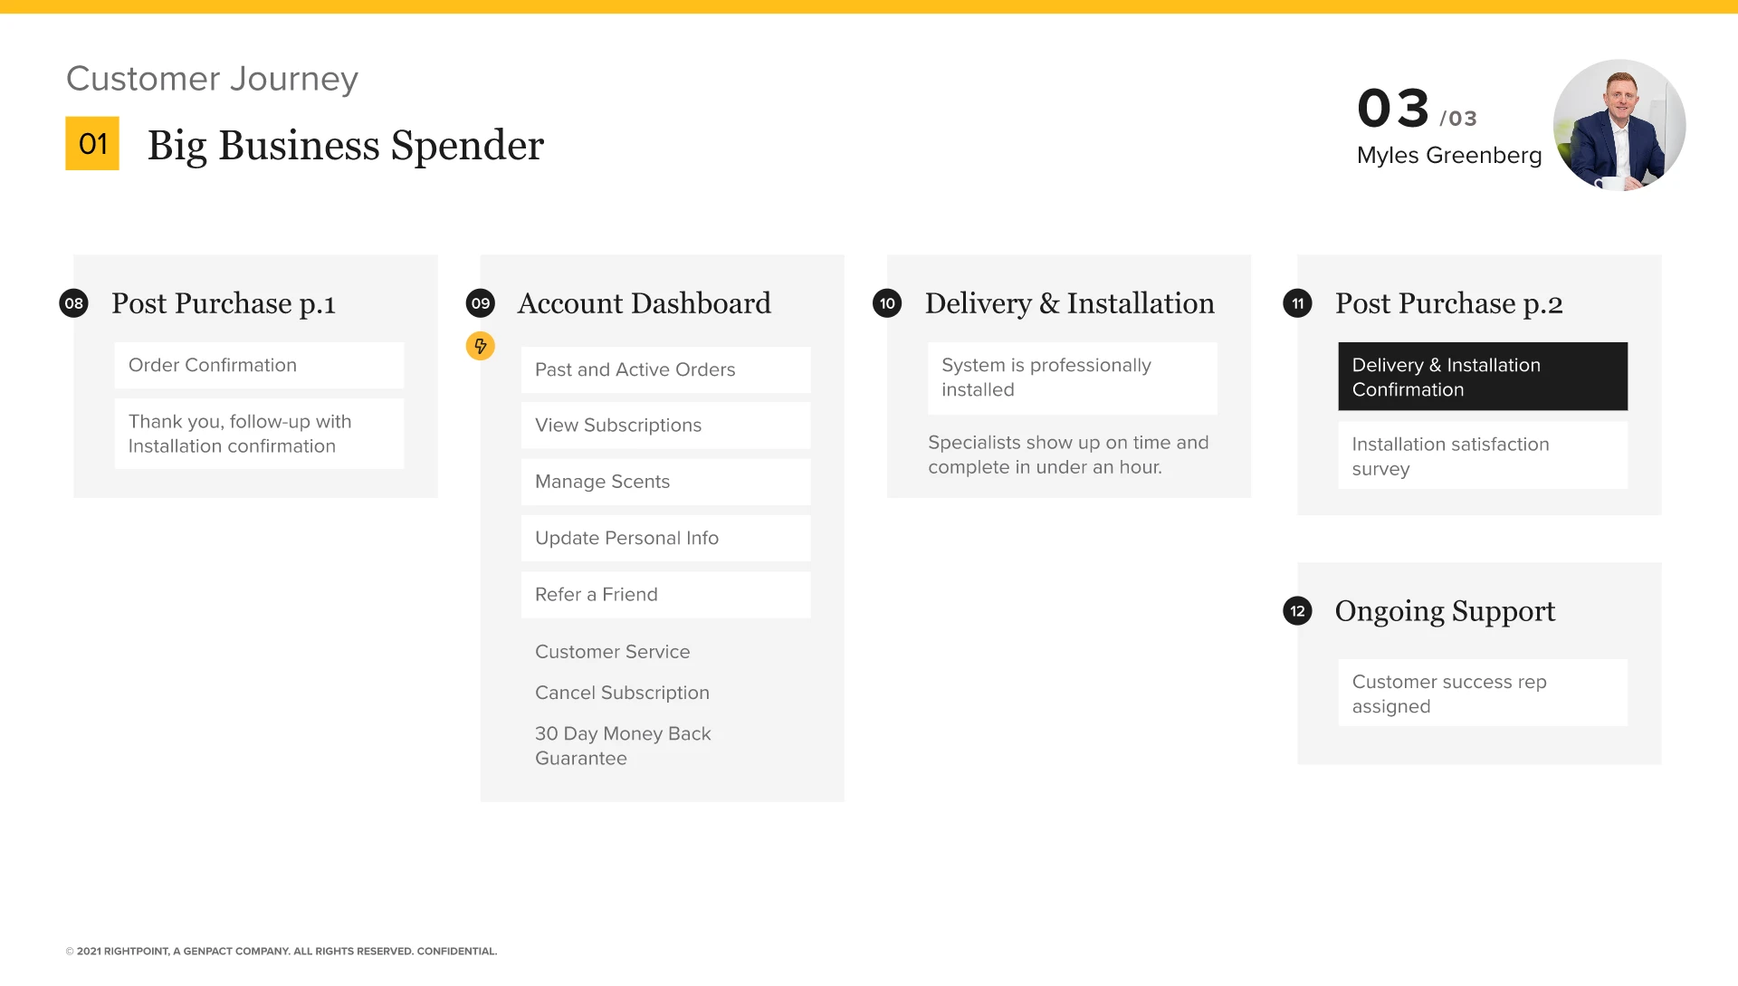Expand Cancel Subscription option in Account Dashboard

pos(622,693)
